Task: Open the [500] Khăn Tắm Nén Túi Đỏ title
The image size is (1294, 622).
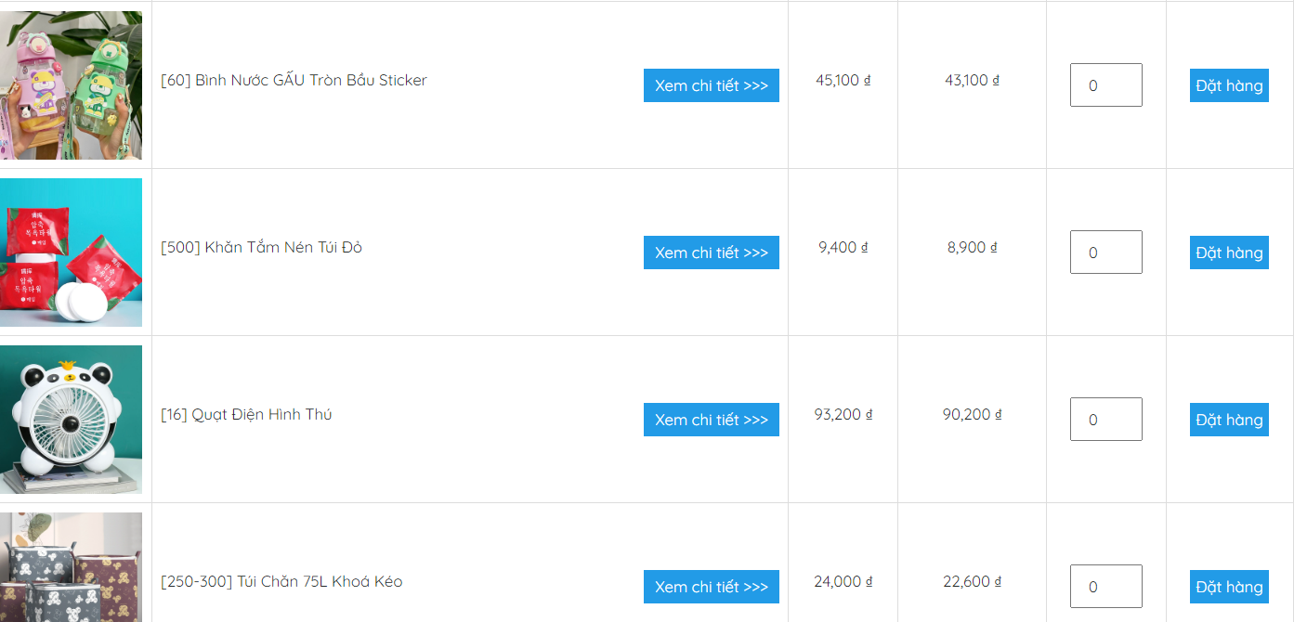Action: coord(261,247)
